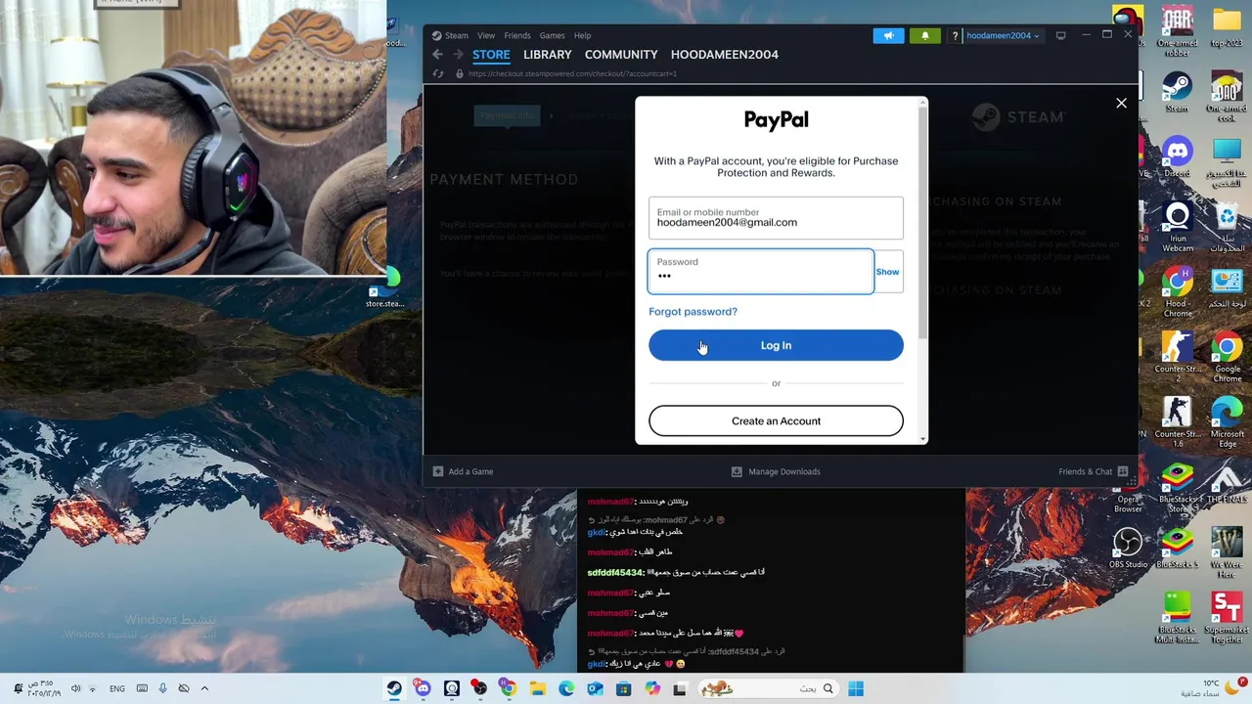This screenshot has width=1252, height=704.
Task: Click the Steam checkout URL bar
Action: (x=572, y=73)
